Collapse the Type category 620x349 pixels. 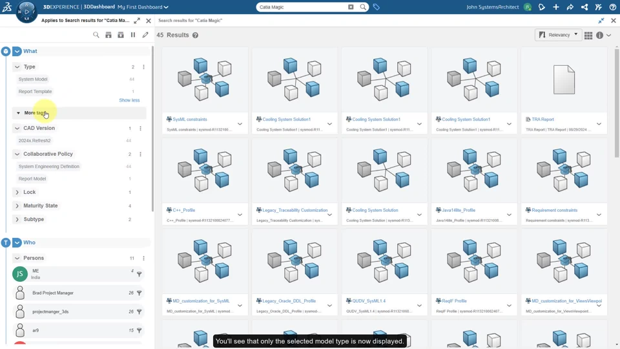(17, 67)
